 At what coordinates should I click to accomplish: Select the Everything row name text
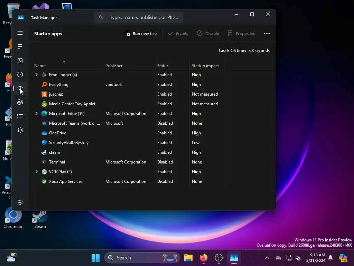coord(59,85)
